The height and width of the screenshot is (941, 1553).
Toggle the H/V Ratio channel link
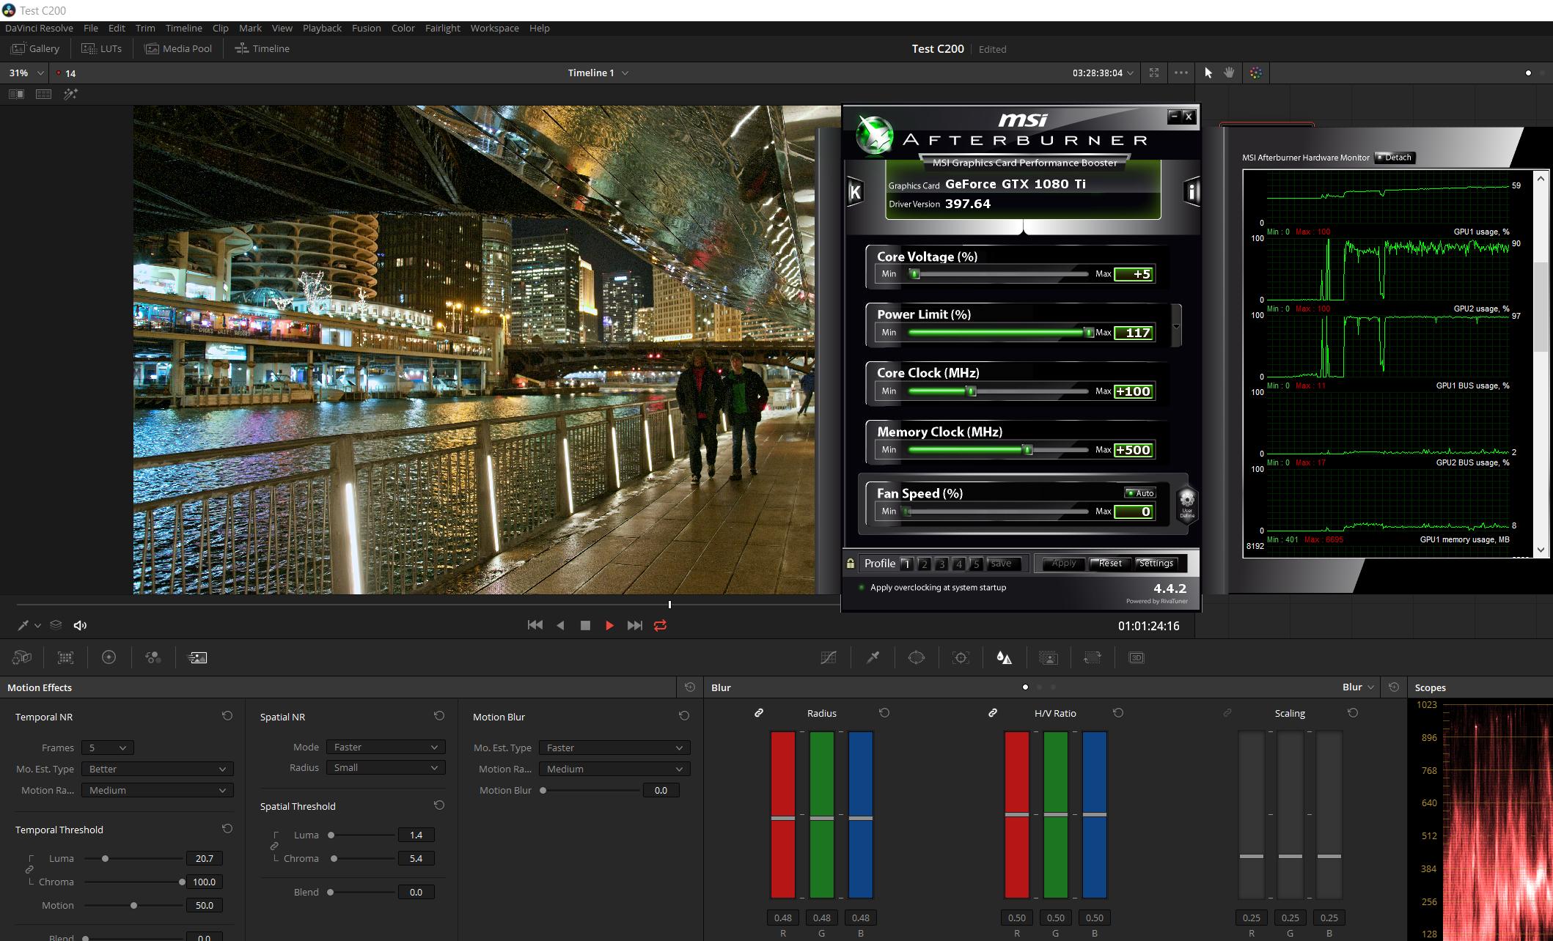pos(993,712)
